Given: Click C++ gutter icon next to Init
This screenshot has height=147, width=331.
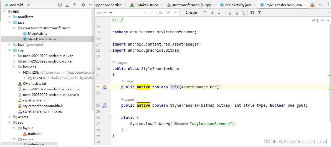Looking at the screenshot, I should coord(105,87).
